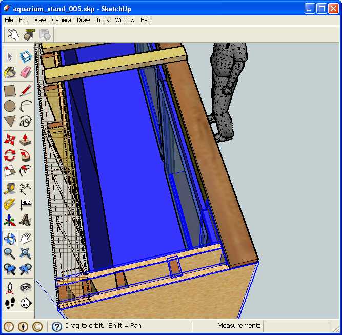The image size is (342, 335).
Task: Click the status bar help question icon
Action: tap(57, 326)
